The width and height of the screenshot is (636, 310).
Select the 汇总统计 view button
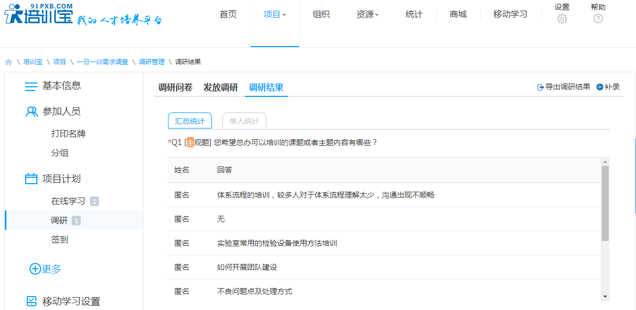[189, 121]
